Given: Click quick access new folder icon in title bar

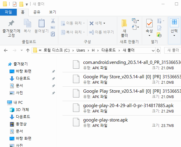Looking at the screenshot, I should 22,4.
